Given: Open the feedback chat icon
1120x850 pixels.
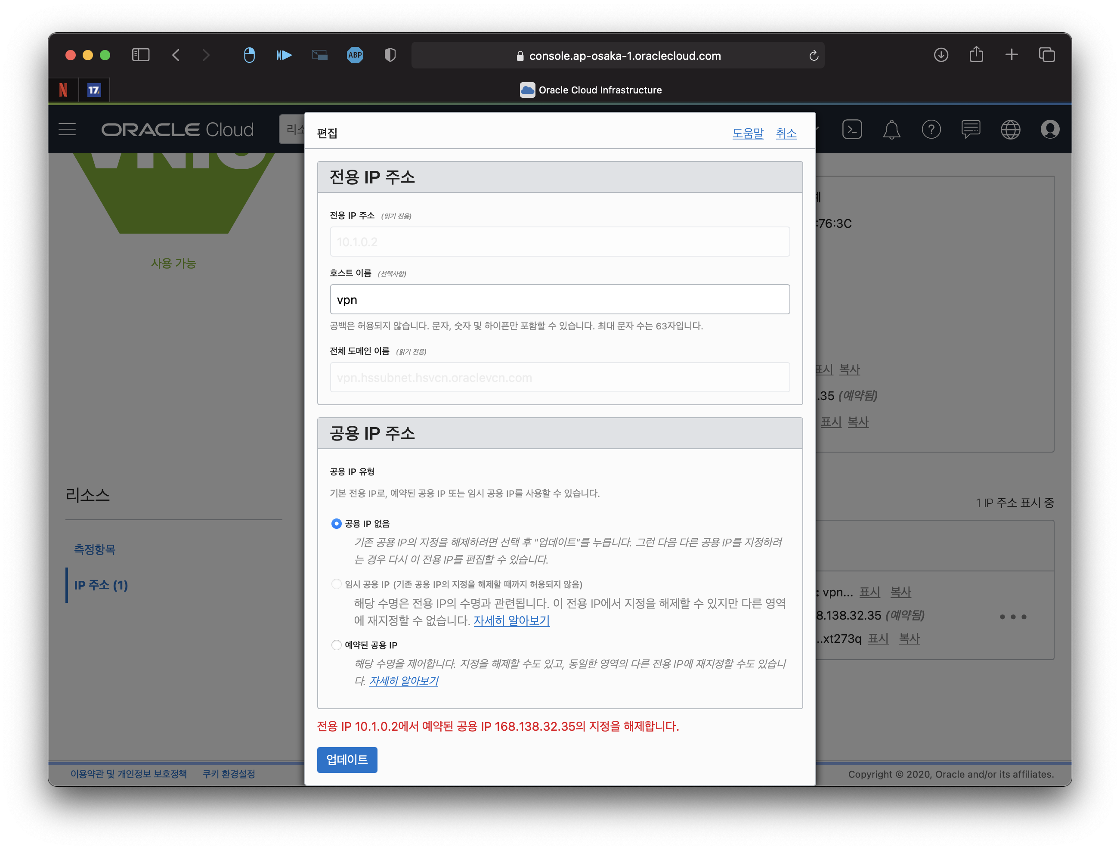Looking at the screenshot, I should click(x=970, y=130).
